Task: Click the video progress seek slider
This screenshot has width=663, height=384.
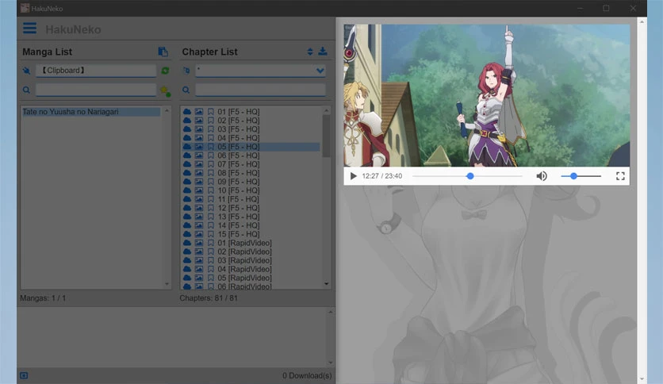Action: pos(467,176)
